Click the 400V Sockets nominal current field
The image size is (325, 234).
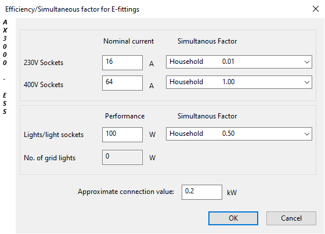pos(122,83)
